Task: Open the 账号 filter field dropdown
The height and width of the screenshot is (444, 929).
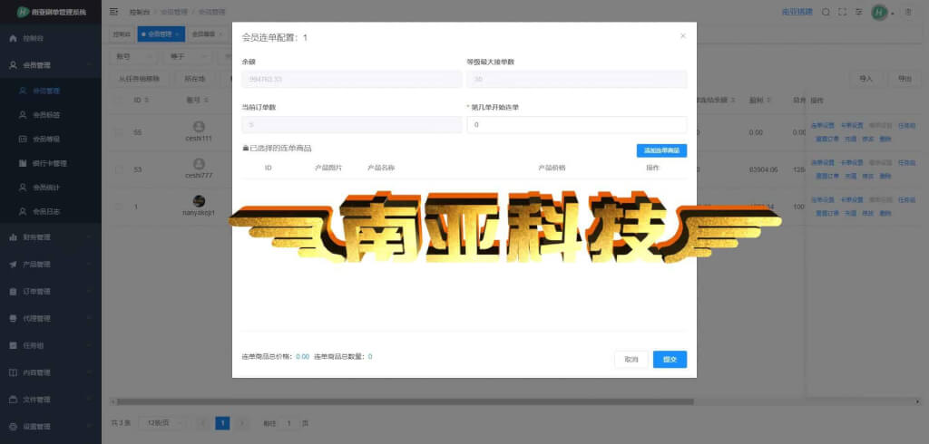Action: click(133, 56)
